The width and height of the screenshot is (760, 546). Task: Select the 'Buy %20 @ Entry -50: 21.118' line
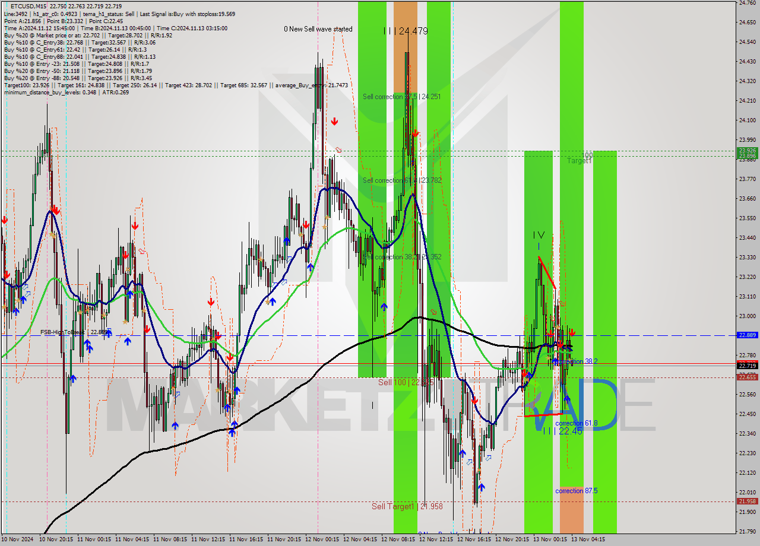pyautogui.click(x=78, y=71)
